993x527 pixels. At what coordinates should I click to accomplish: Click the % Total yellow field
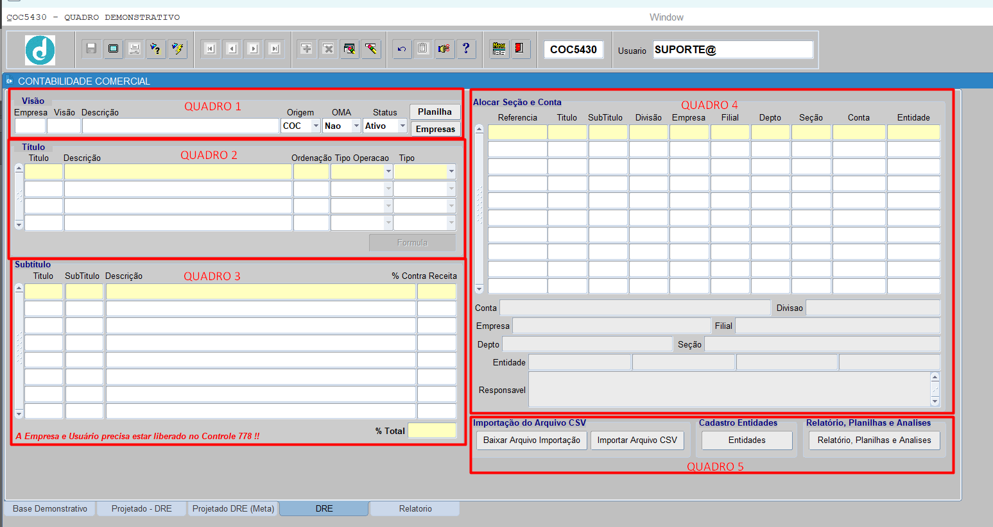(432, 431)
